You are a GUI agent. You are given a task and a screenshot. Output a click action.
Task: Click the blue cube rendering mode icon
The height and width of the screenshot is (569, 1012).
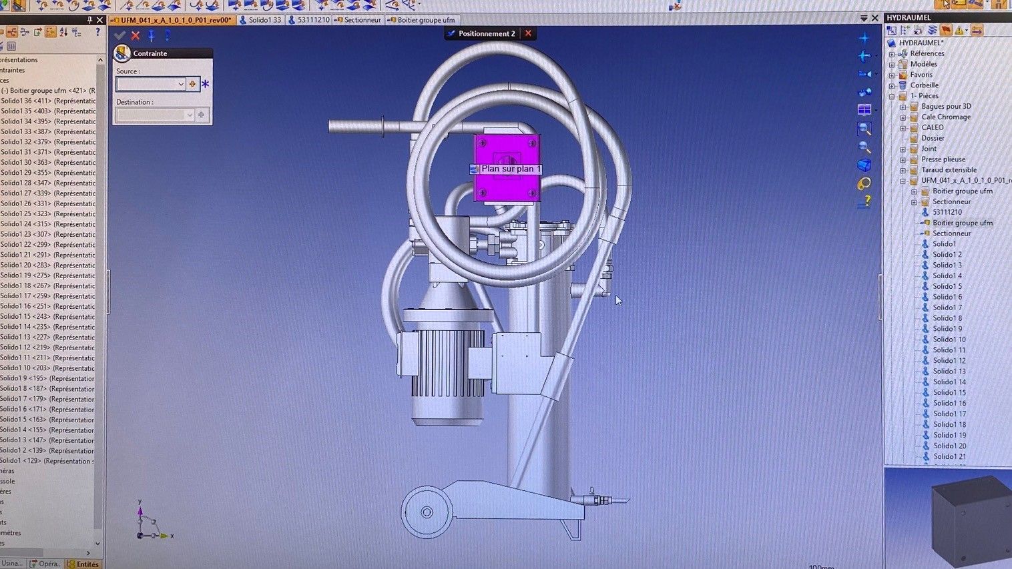(864, 165)
